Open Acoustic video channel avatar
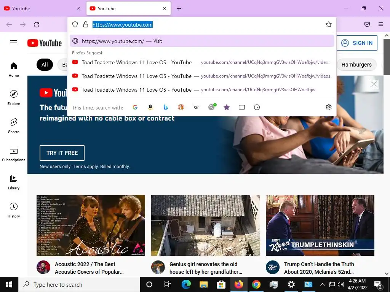 (x=43, y=267)
